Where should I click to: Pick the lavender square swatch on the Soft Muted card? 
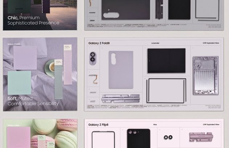click(25, 58)
